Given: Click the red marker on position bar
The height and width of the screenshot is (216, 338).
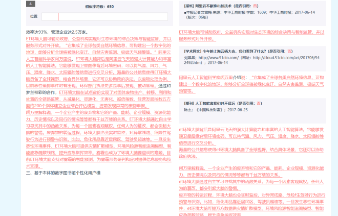Looking at the screenshot, I should 58,16.
